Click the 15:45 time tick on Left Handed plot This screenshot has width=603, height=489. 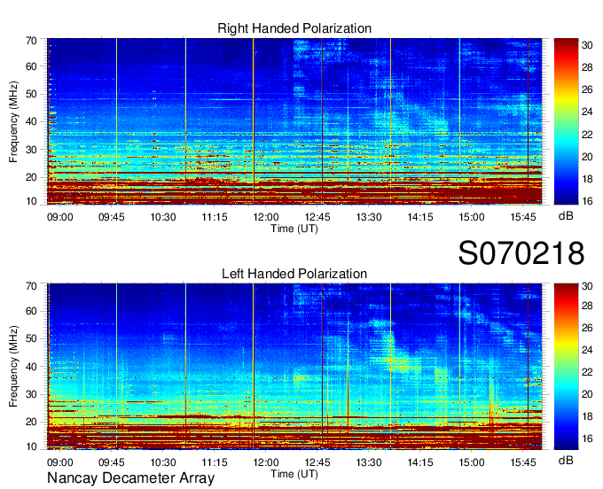coord(523,462)
